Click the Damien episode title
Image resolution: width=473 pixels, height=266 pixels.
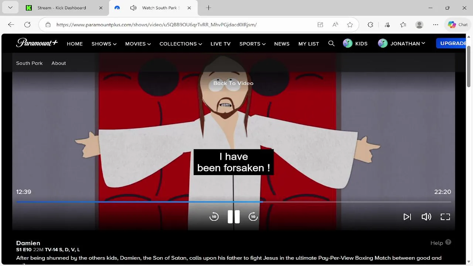[x=28, y=243]
